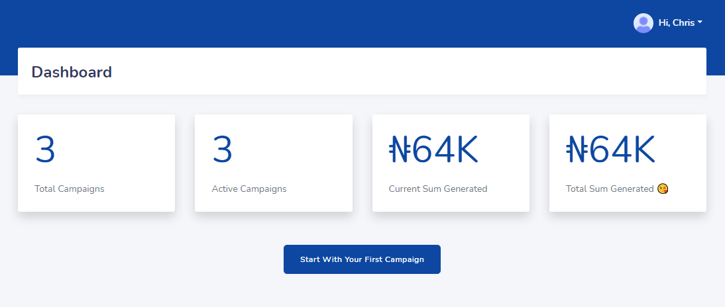This screenshot has width=725, height=307.
Task: Click the Active Campaigns label
Action: click(249, 189)
